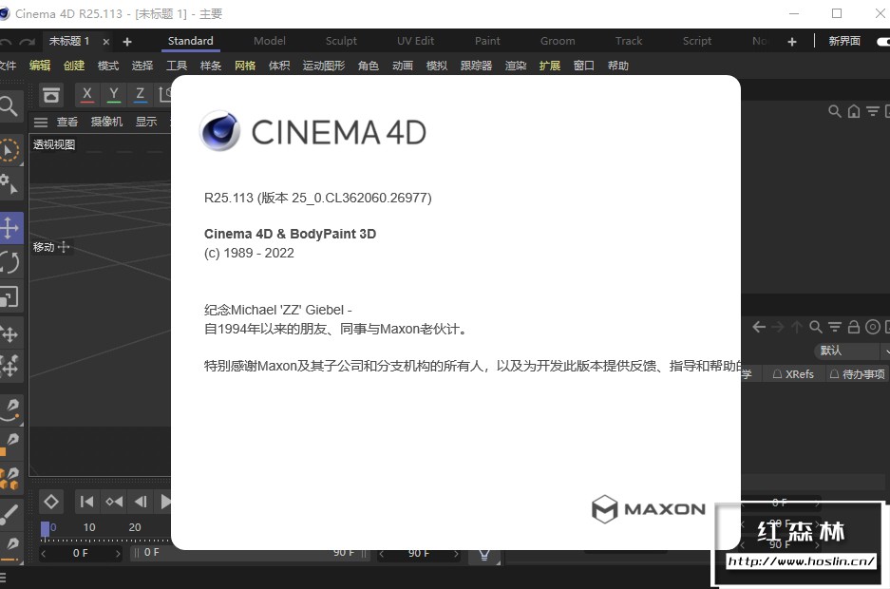
Task: Select the spline pen arc tool
Action: click(x=10, y=409)
